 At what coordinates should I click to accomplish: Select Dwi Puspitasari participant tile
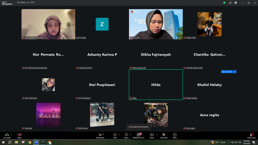point(102,85)
